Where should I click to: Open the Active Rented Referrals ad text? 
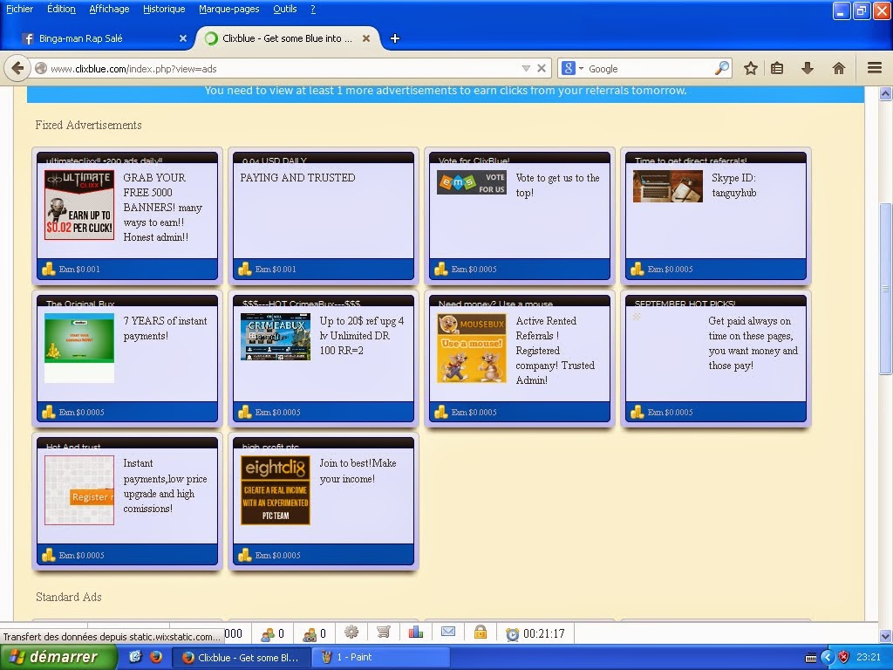coord(556,351)
